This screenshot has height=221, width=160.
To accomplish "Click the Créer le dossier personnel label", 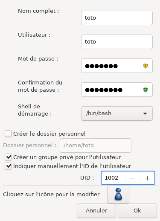I will coord(49,134).
